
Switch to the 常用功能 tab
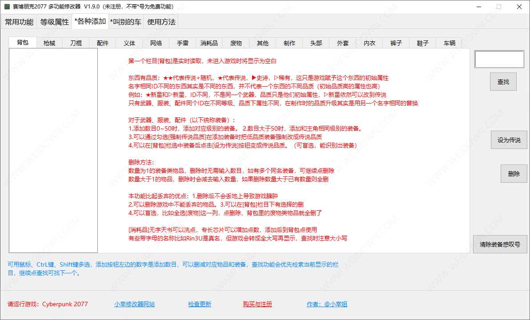[19, 22]
